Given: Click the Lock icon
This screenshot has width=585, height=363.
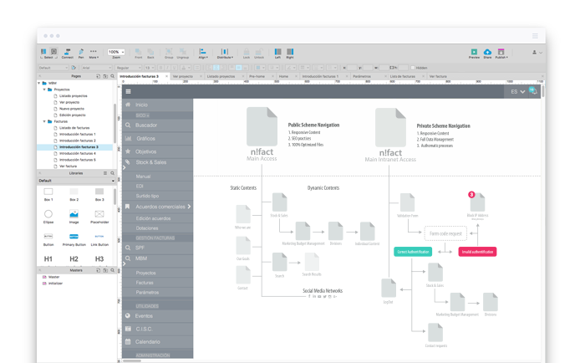Looking at the screenshot, I should click(x=247, y=54).
